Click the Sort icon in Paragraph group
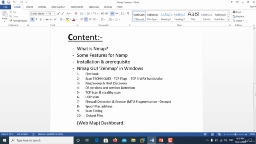Screen dimensions: 256x144 pyautogui.click(x=122, y=14)
